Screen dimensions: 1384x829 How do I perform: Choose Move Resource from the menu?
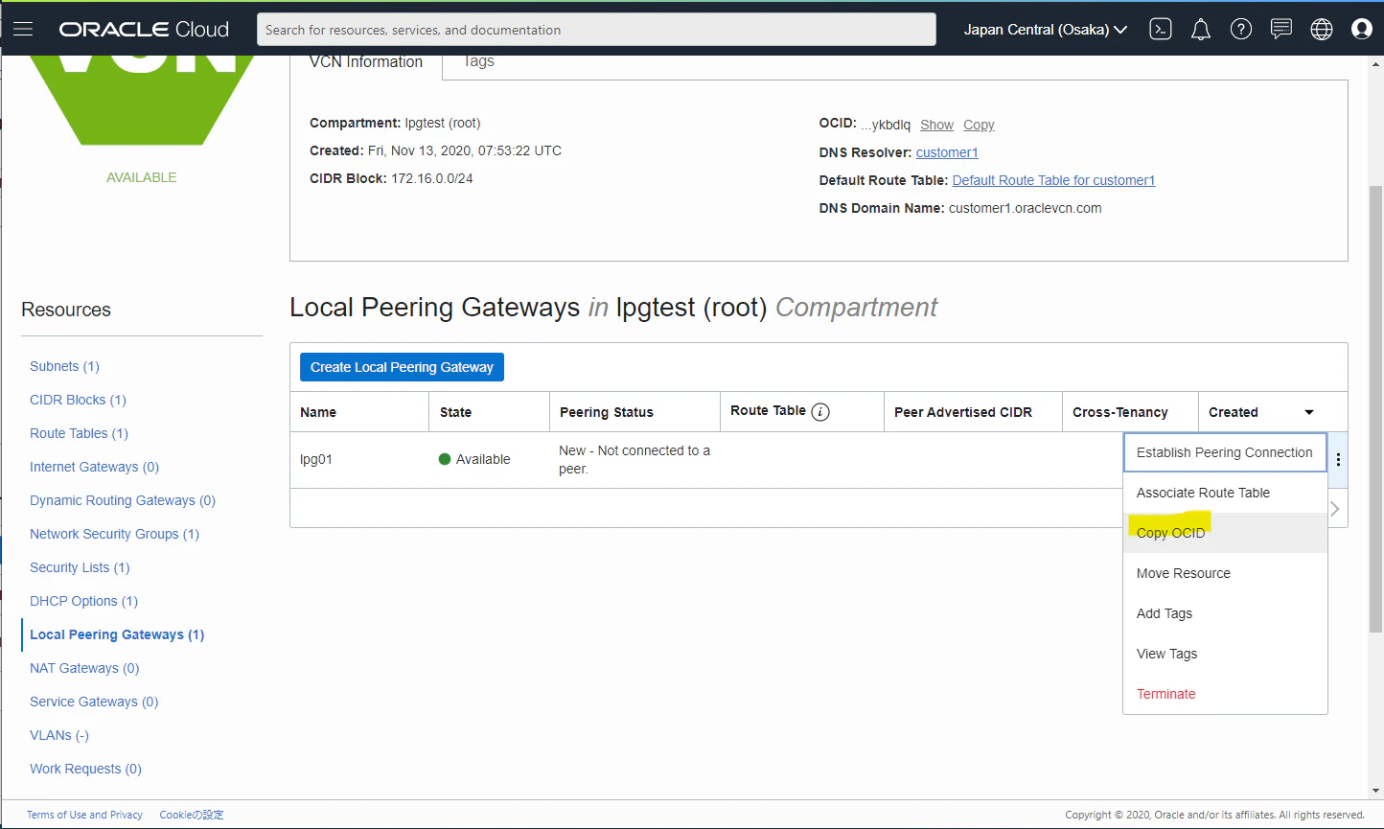pyautogui.click(x=1225, y=573)
